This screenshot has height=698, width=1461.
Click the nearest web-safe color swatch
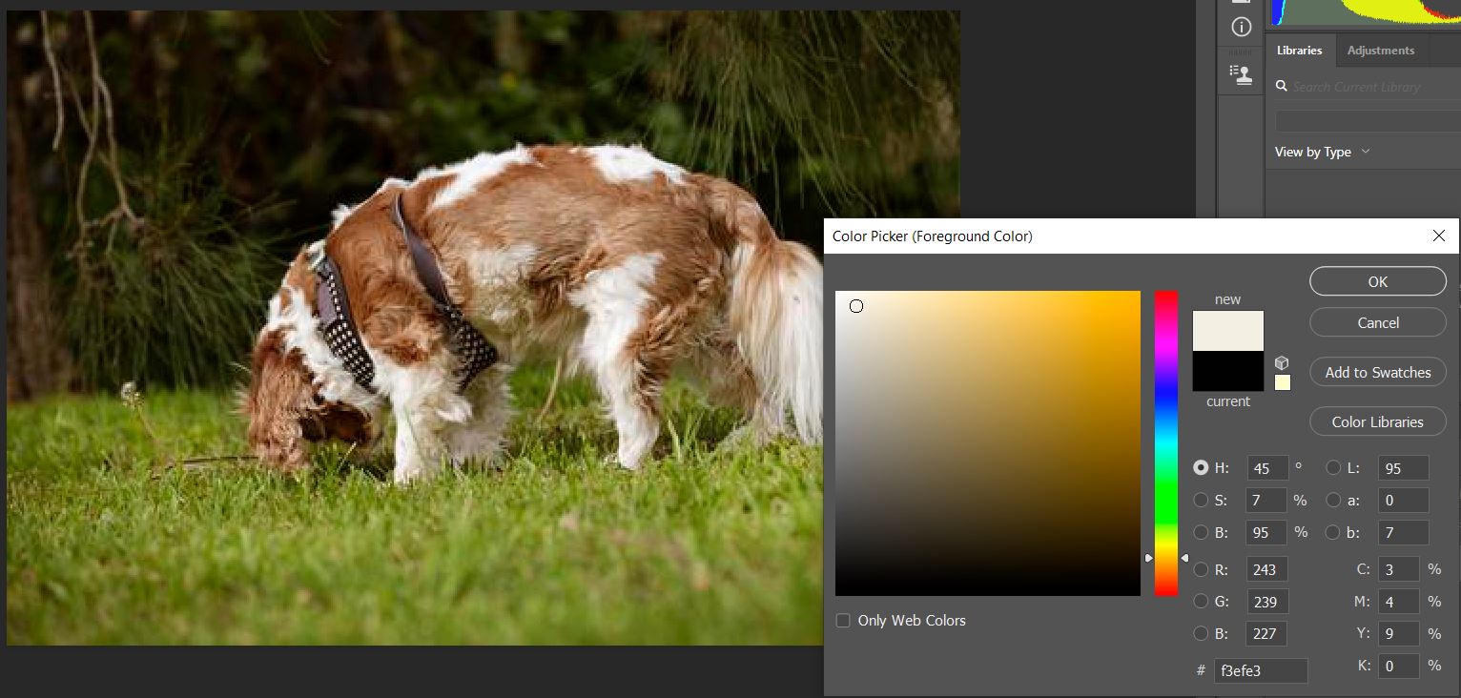click(1283, 382)
